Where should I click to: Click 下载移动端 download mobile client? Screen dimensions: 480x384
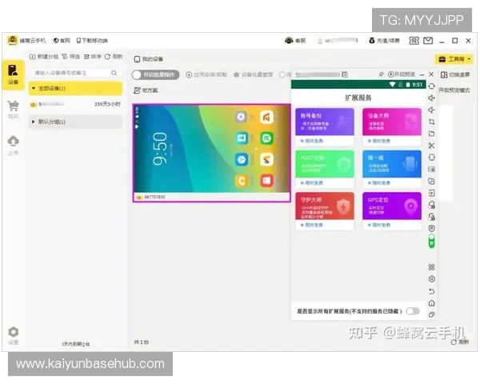point(92,41)
